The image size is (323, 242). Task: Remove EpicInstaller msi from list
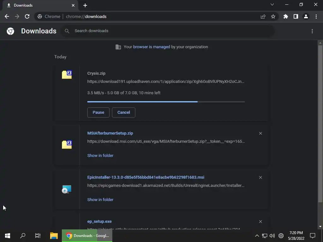coord(260,177)
